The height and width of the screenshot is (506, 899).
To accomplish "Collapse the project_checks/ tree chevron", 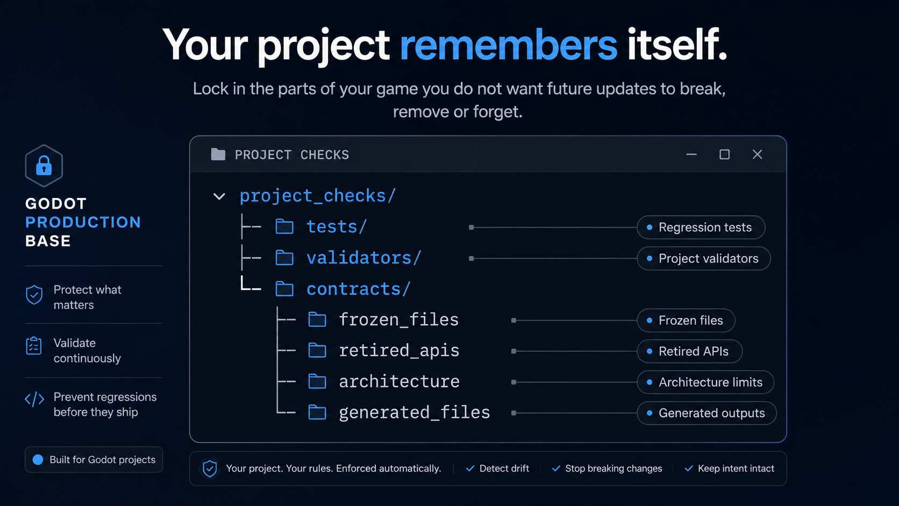I will pyautogui.click(x=219, y=196).
